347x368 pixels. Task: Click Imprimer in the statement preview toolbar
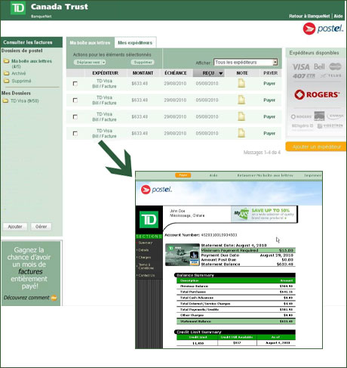tap(313, 175)
